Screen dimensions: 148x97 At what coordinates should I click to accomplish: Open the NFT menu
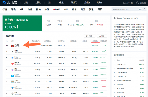pos(66,9)
